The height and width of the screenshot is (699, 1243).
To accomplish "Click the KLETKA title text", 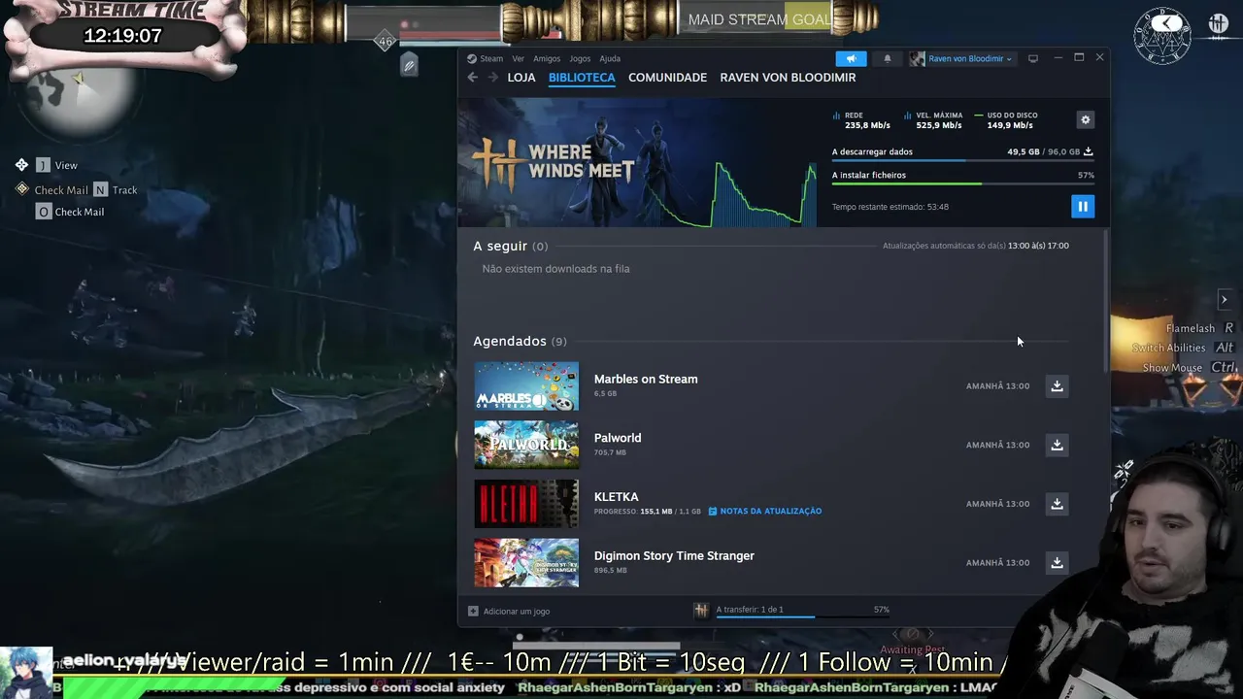I will pyautogui.click(x=616, y=497).
